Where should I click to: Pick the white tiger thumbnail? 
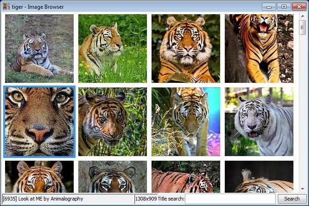[259, 121]
